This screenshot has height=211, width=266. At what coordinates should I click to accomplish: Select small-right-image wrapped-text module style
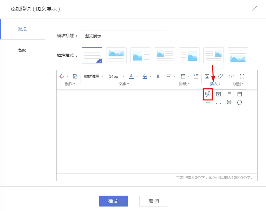[x=214, y=55]
